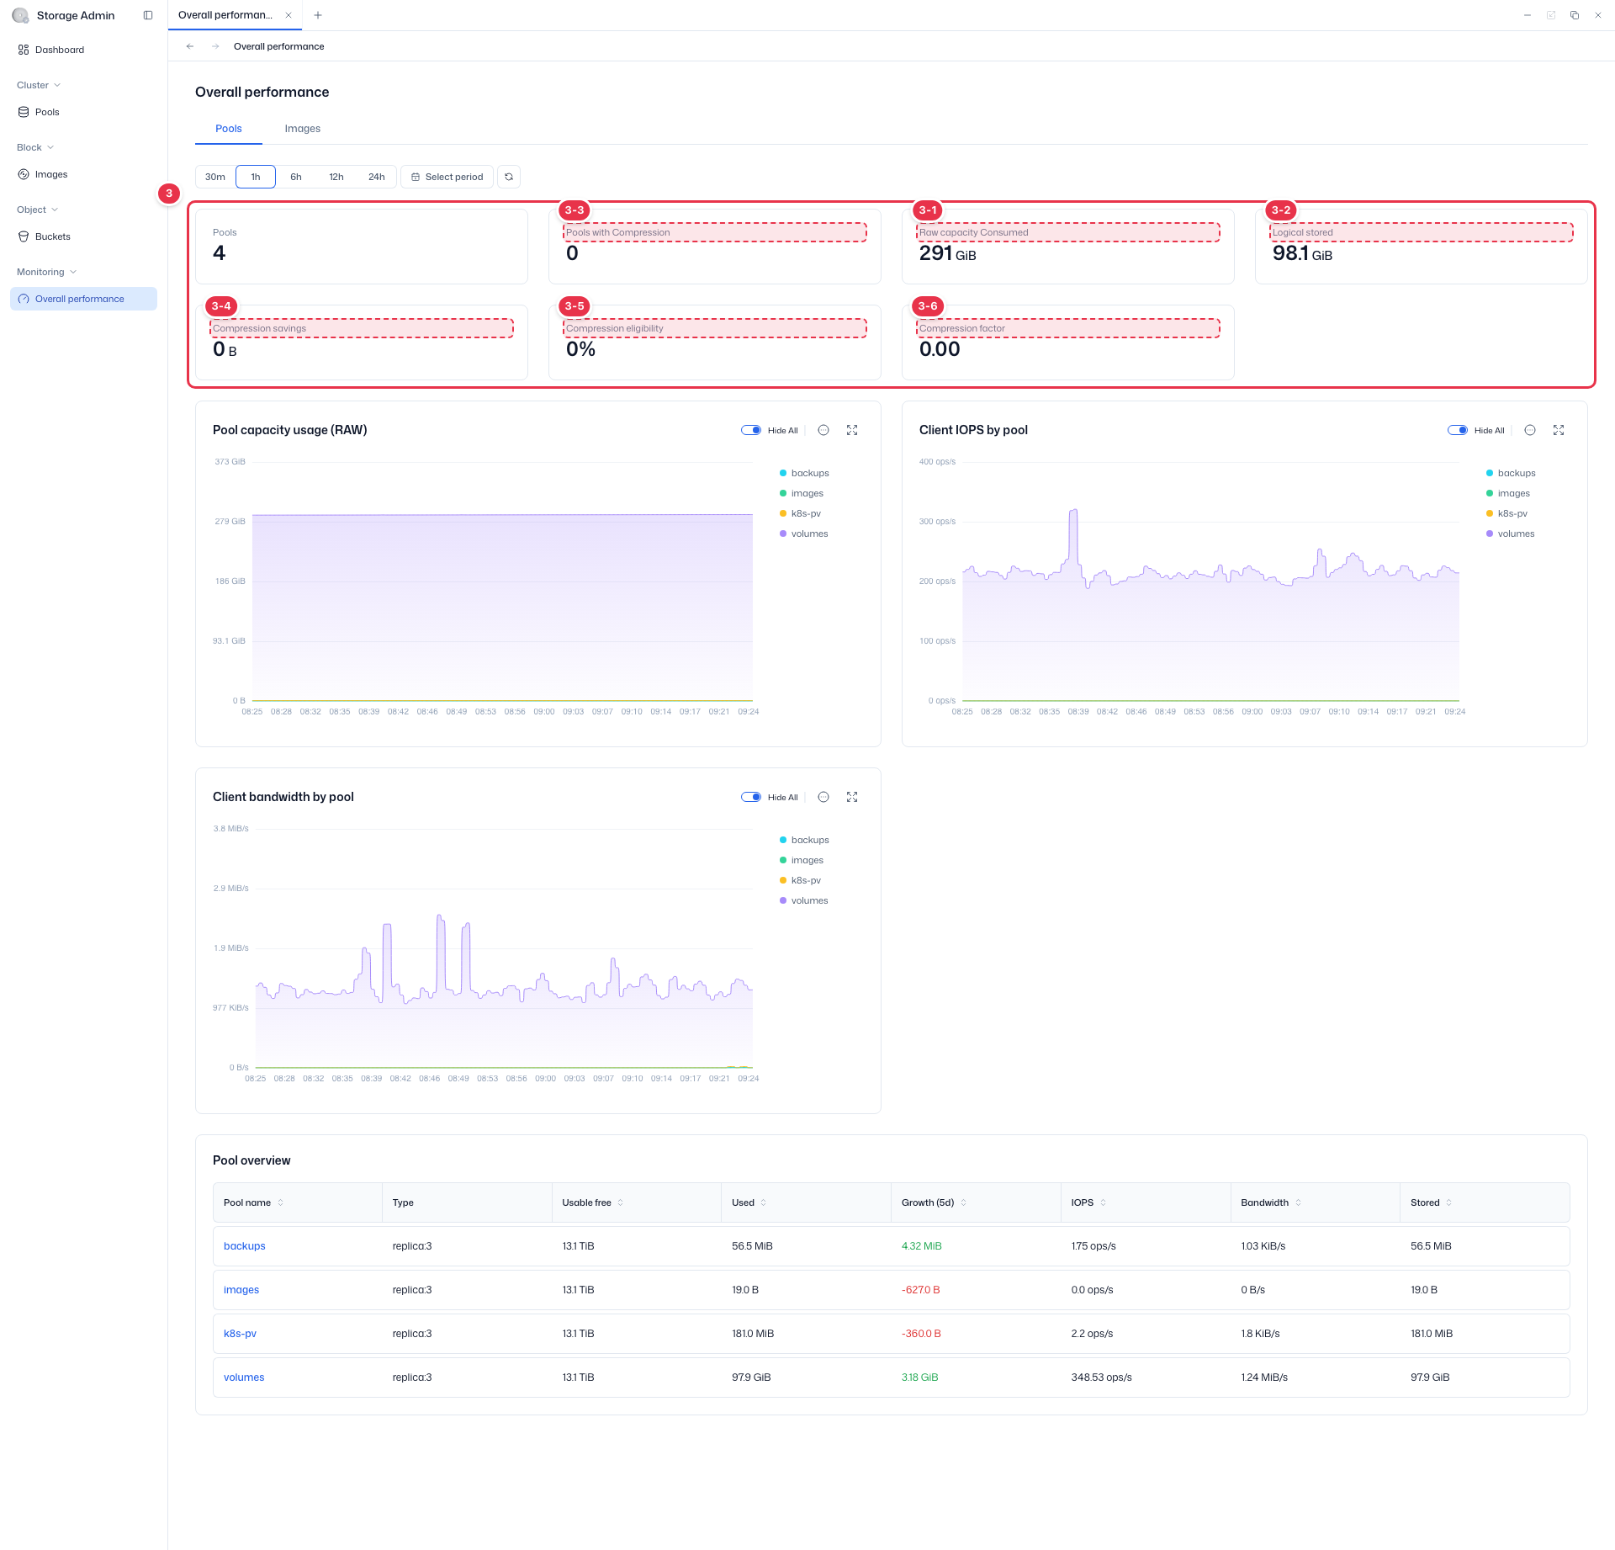The width and height of the screenshot is (1615, 1550).
Task: Switch to the Images tab
Action: tap(303, 129)
